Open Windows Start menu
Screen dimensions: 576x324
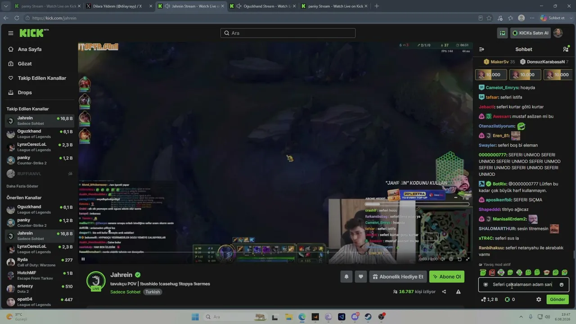pyautogui.click(x=195, y=317)
